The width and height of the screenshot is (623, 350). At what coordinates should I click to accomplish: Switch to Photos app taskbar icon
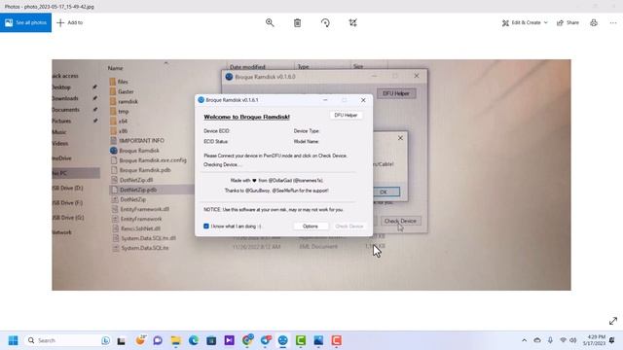click(x=318, y=340)
